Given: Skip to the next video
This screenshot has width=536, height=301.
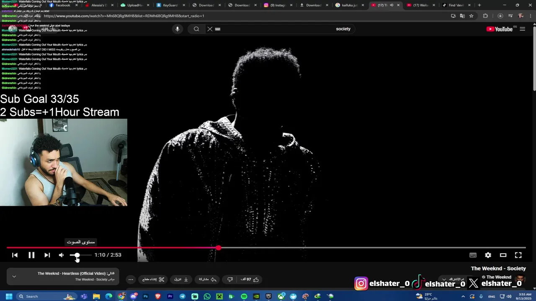Looking at the screenshot, I should coord(47,255).
